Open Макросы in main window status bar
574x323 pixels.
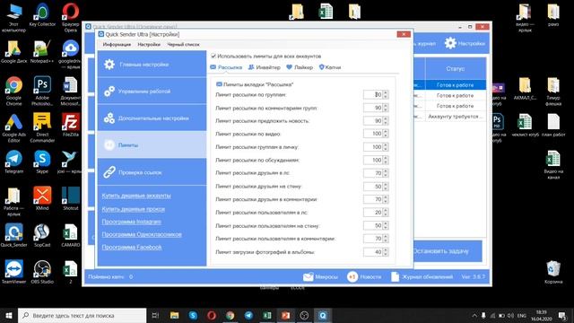pyautogui.click(x=320, y=277)
